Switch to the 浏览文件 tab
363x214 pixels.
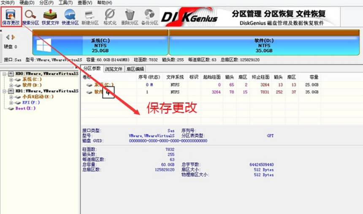click(114, 69)
